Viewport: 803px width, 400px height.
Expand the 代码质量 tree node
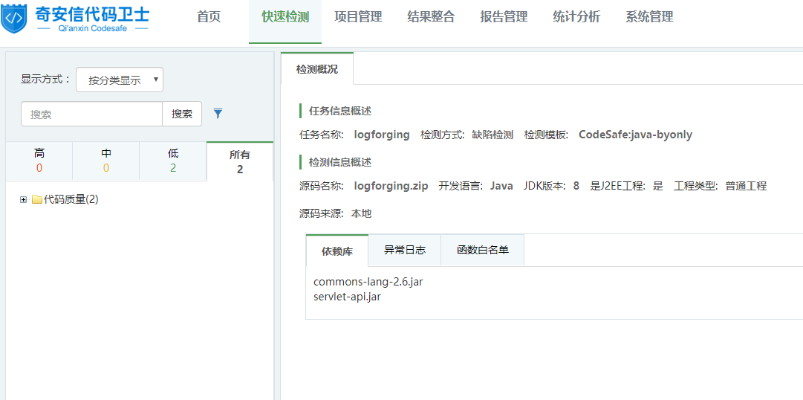tap(24, 199)
